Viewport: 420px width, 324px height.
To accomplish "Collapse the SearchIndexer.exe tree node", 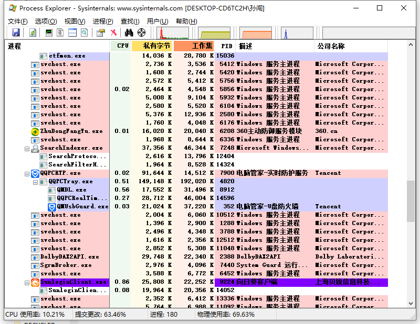I will coord(27,149).
